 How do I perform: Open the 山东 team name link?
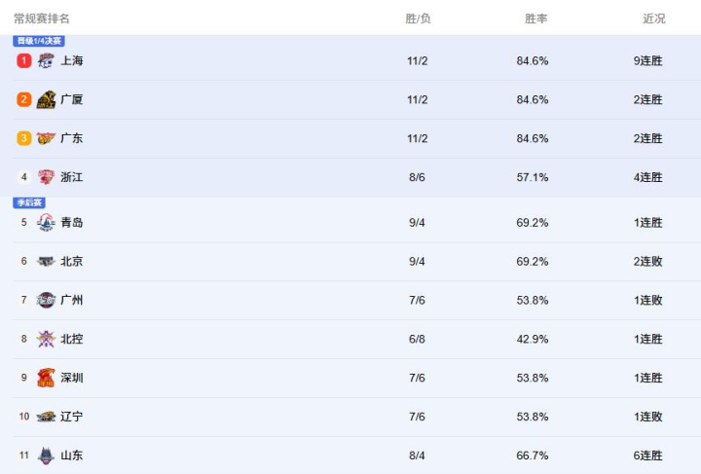72,456
